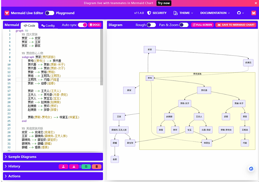Click the 'graph TD' text on line 1

[22, 31]
